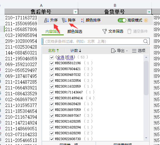This screenshot has width=160, height=145.
Task: Uncheck WB230907604421 checkbox
Action: point(52,69)
